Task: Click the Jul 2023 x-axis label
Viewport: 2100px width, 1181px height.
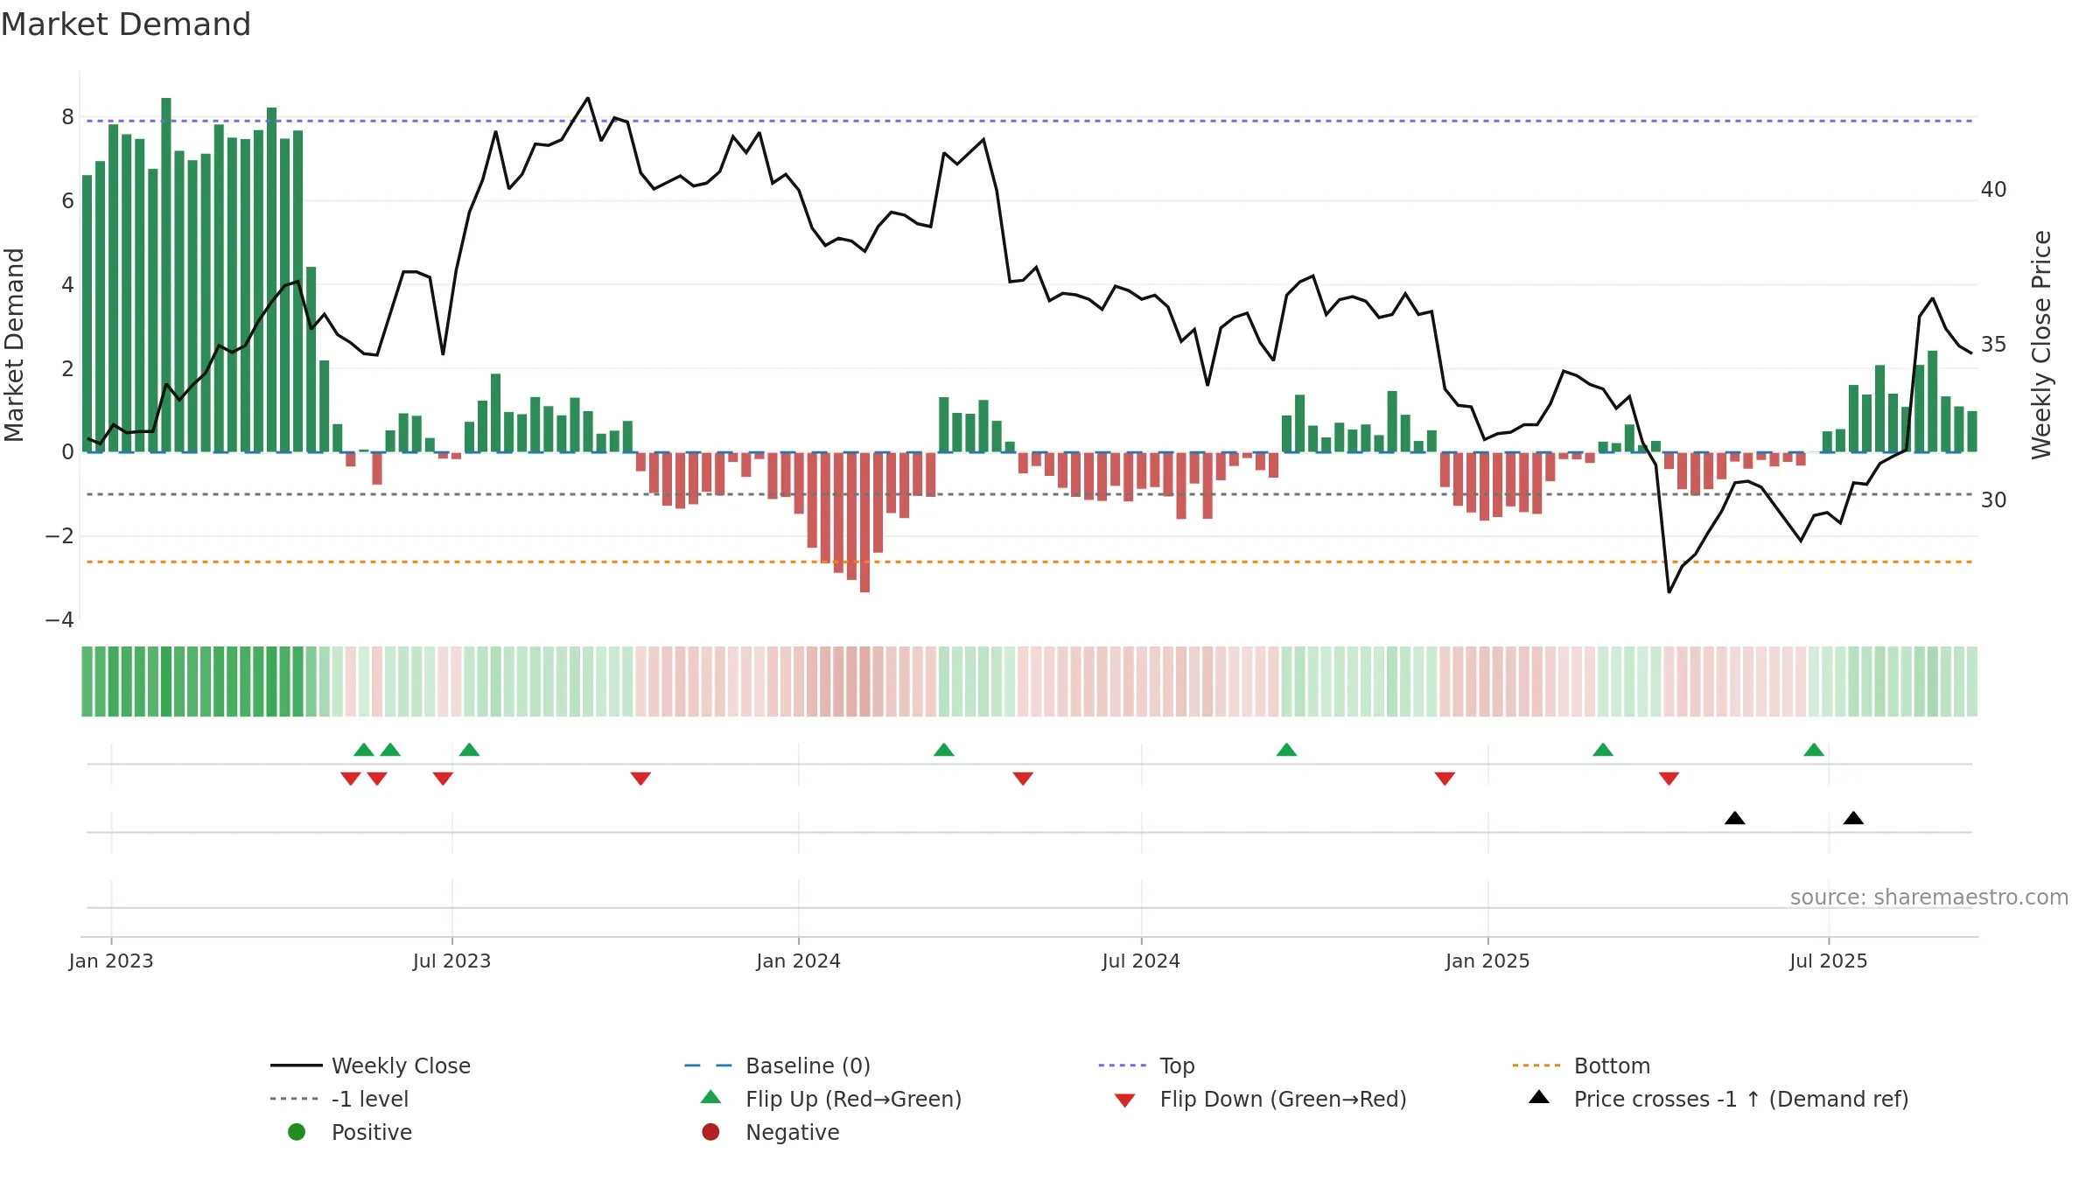Action: click(451, 961)
